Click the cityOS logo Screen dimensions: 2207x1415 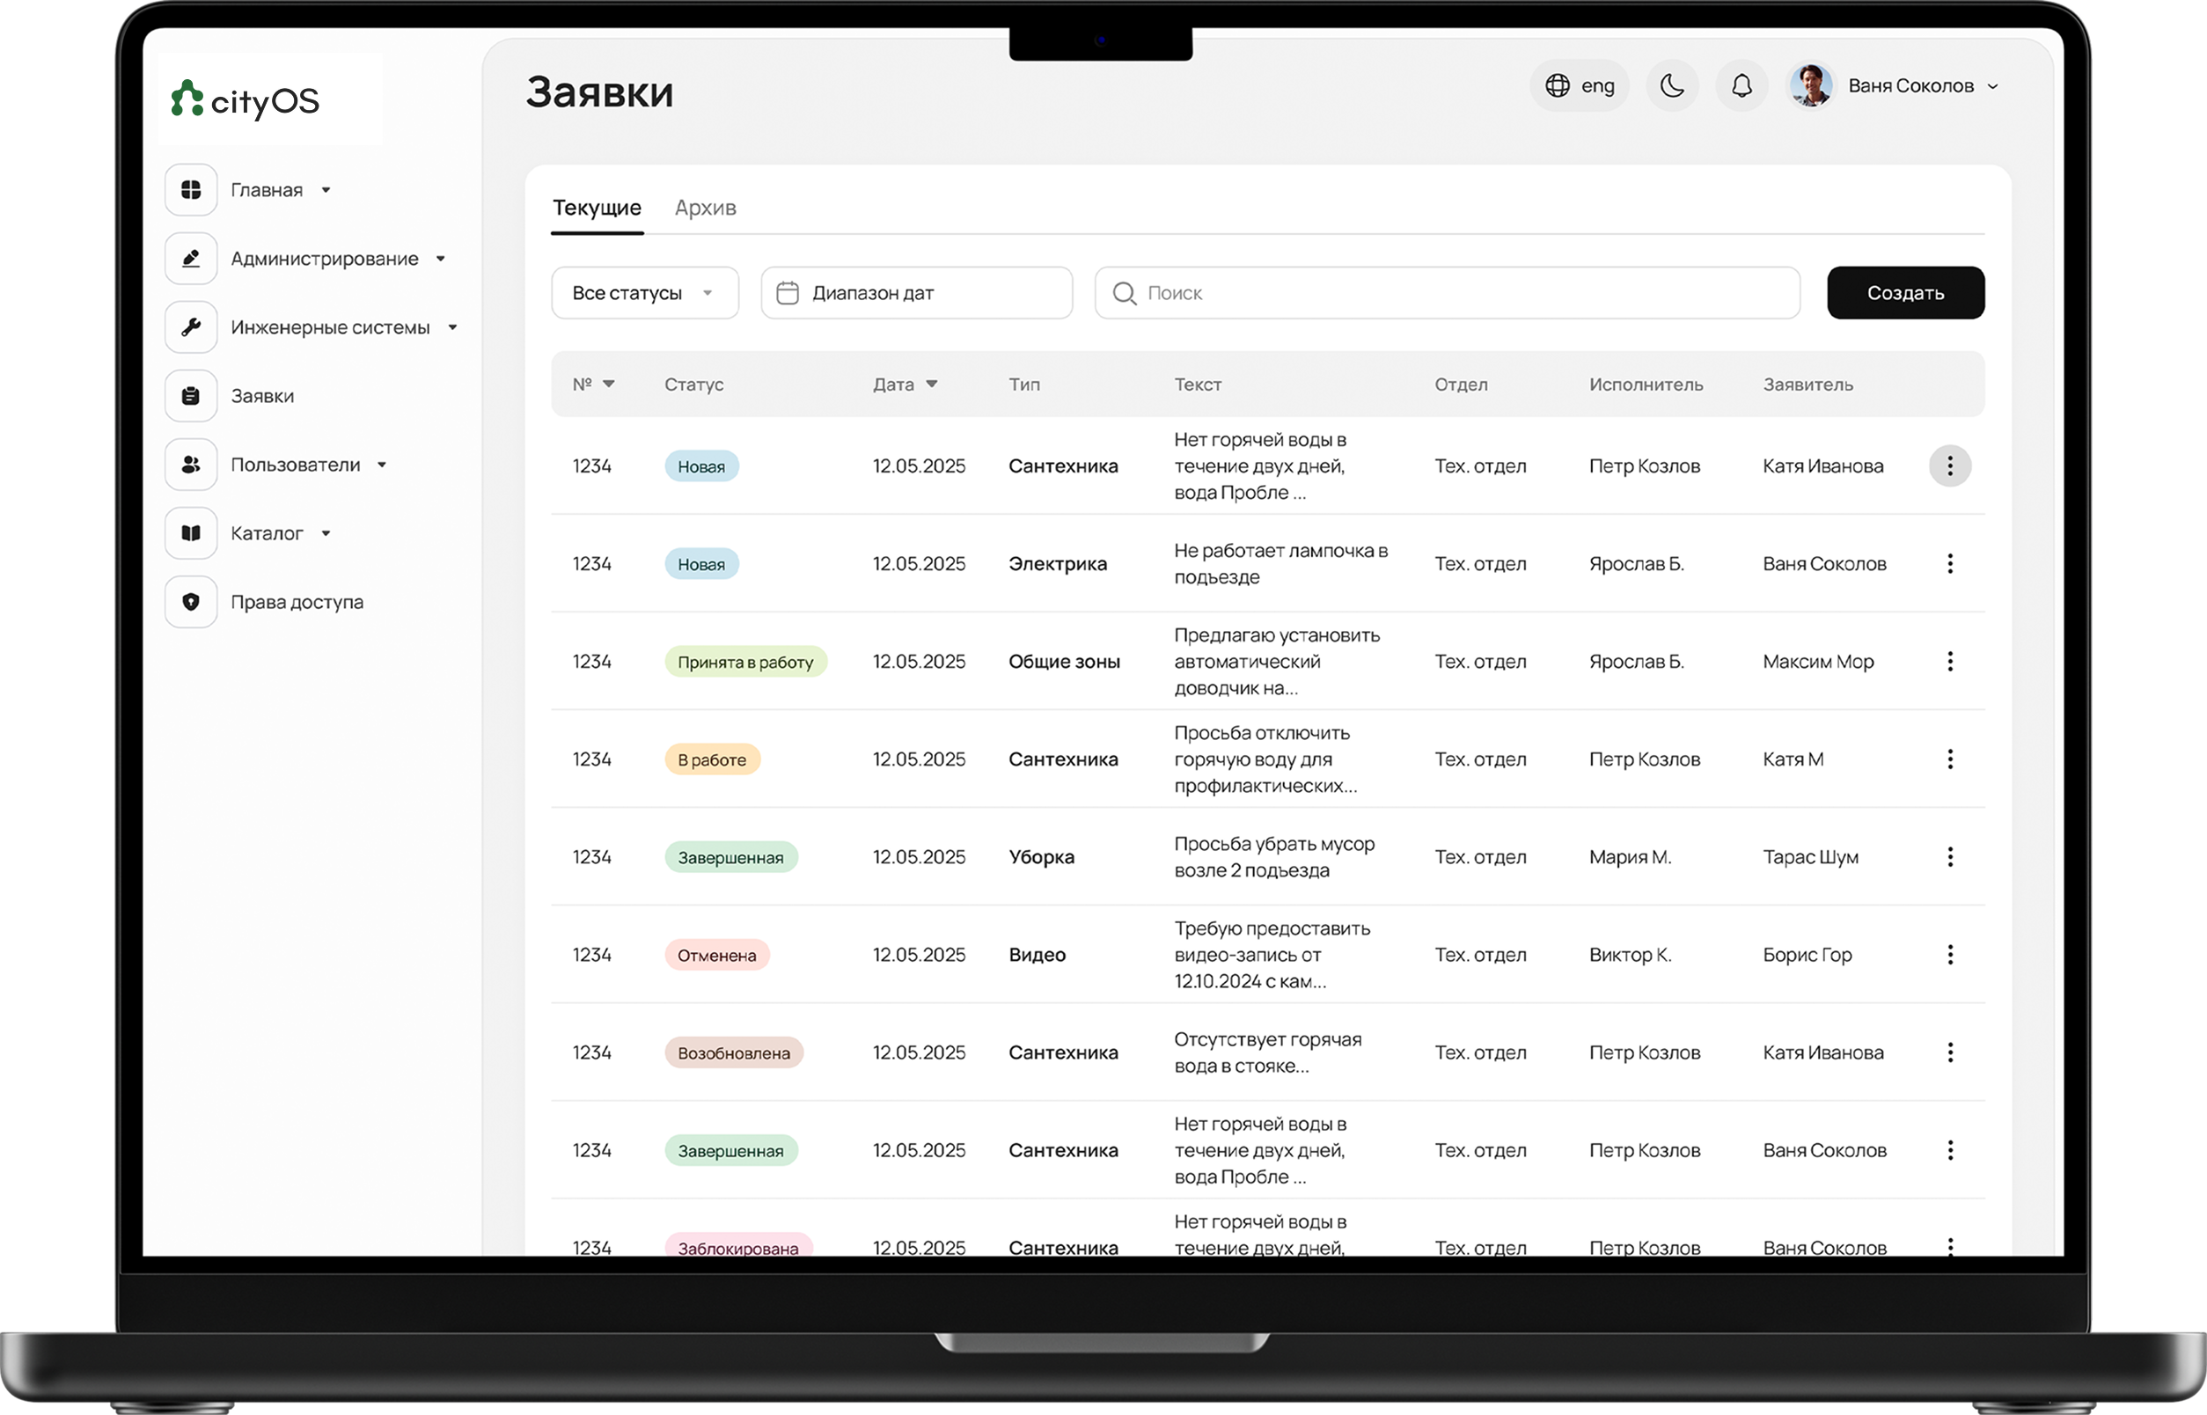(x=246, y=99)
